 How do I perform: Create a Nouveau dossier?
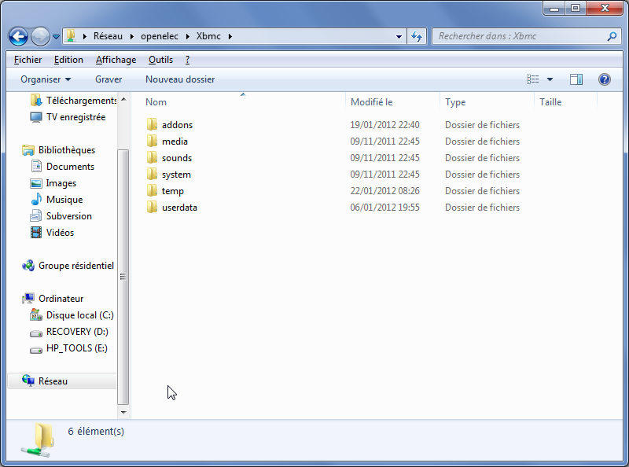[180, 79]
